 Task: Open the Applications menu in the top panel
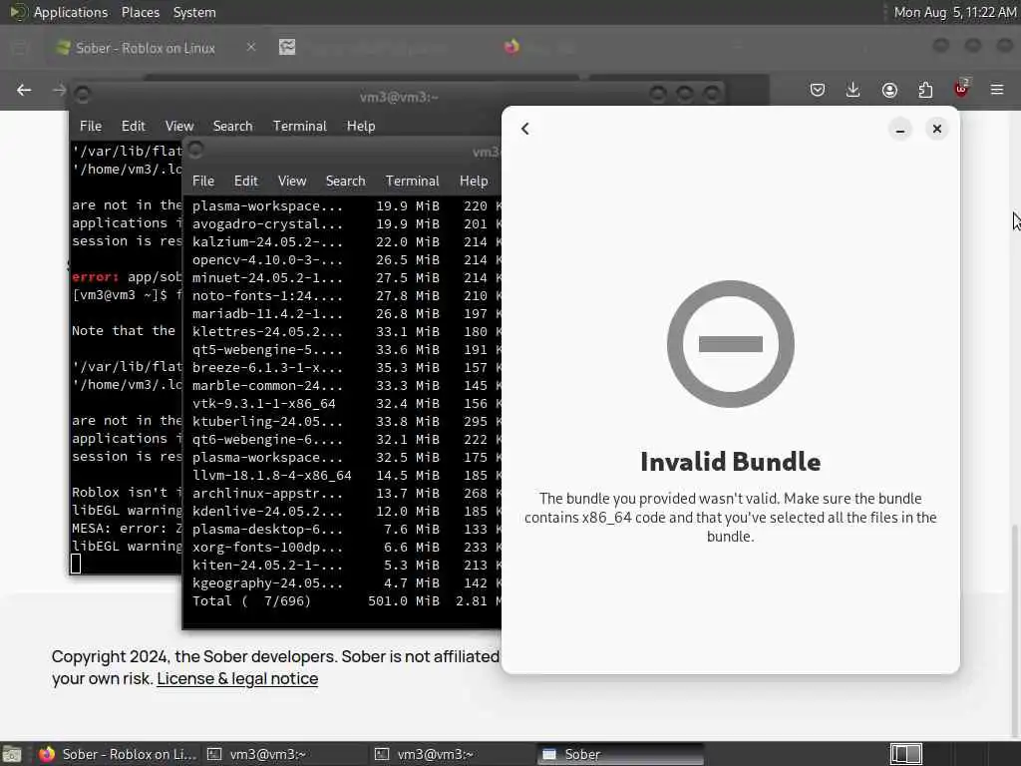[71, 12]
